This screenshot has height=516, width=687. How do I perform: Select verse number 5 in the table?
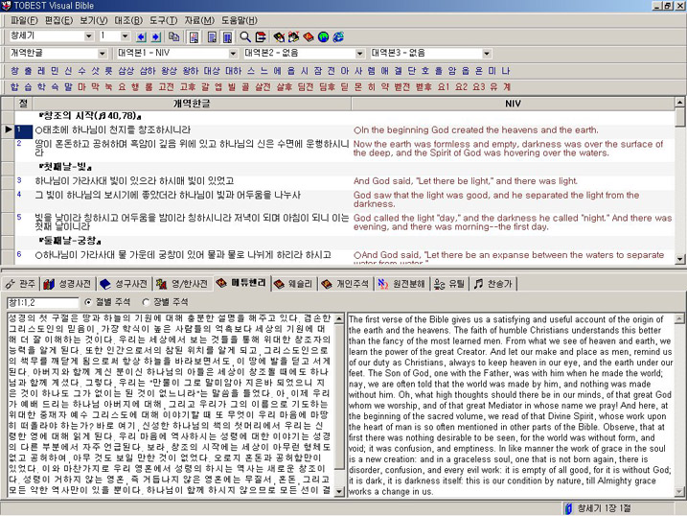click(x=19, y=217)
